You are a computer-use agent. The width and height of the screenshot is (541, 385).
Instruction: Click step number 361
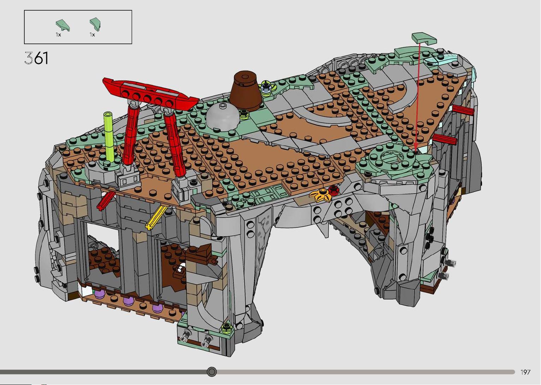click(36, 58)
